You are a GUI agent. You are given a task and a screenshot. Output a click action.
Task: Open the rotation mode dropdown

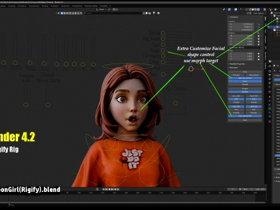(x=245, y=48)
